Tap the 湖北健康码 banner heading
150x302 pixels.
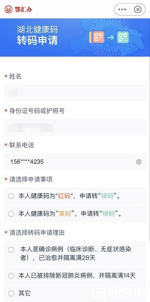(37, 29)
